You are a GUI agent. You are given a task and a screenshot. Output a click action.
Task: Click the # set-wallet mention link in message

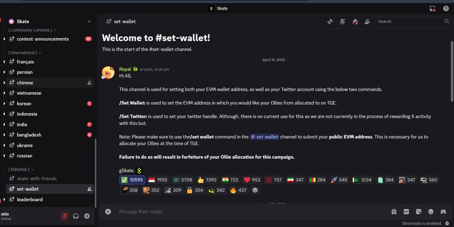(264, 137)
